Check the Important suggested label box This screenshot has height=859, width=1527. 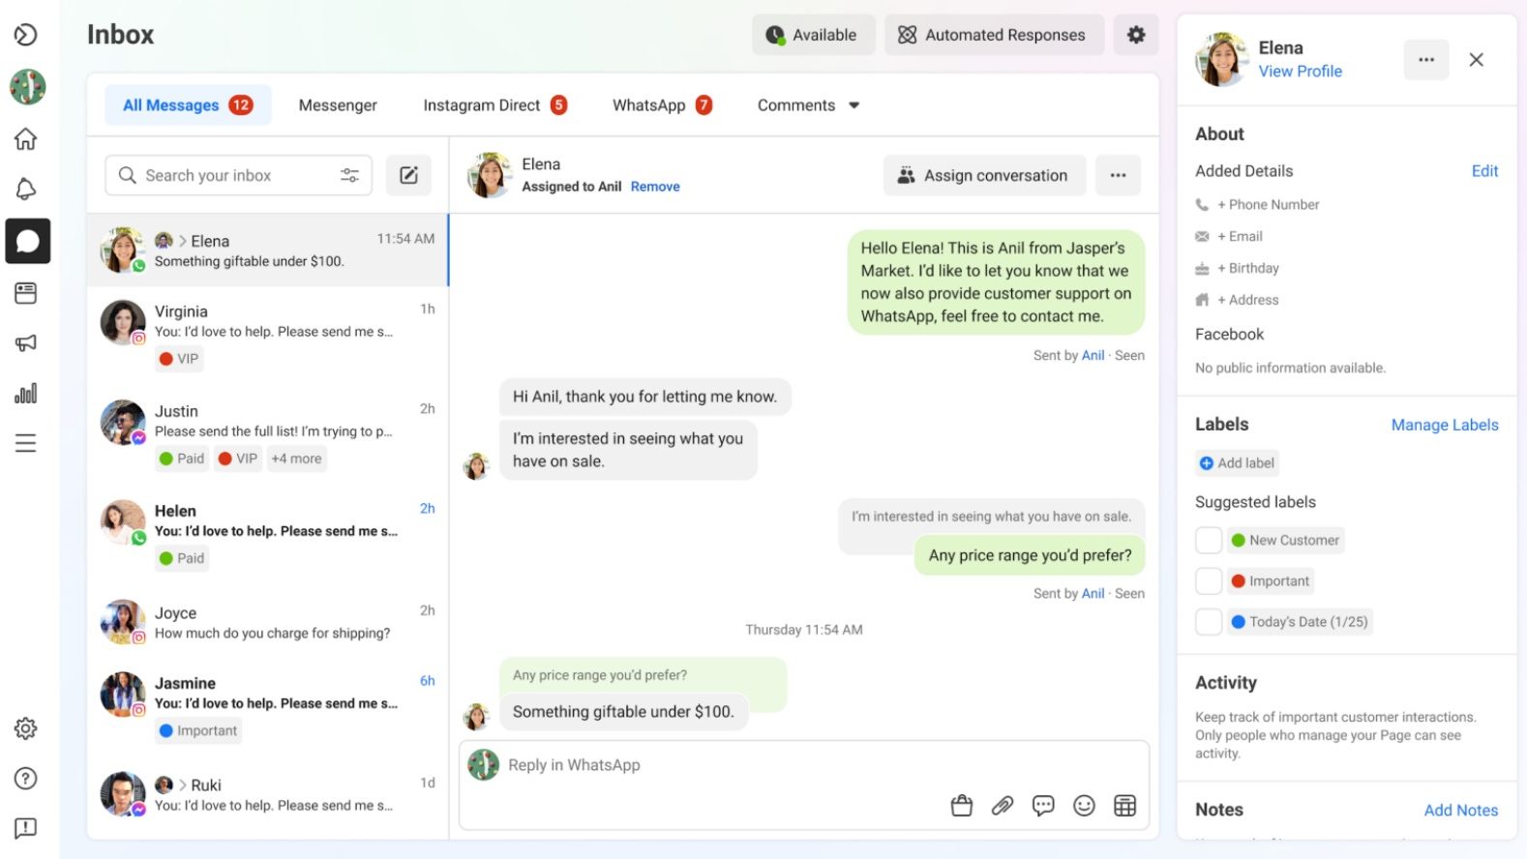1209,581
